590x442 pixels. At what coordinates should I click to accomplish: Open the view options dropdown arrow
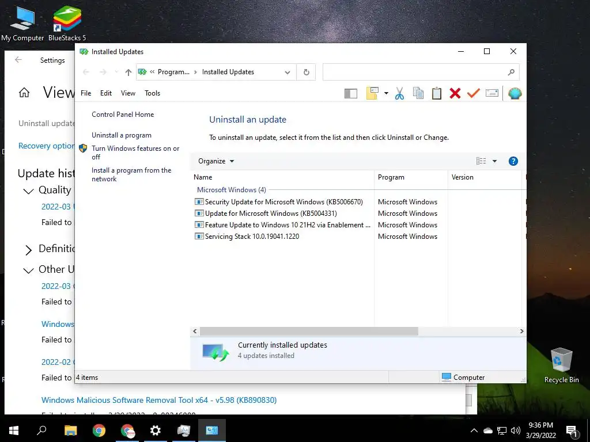point(494,161)
